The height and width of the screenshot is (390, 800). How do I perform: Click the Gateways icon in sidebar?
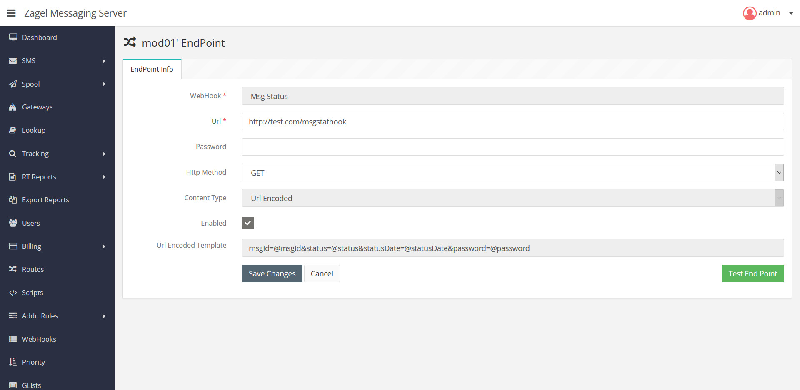coord(13,107)
